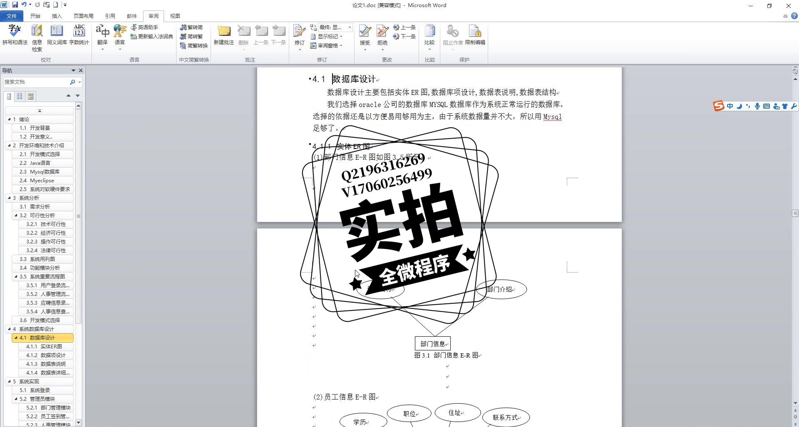Insert a New Comment (新建批注)
Viewport: 799px width, 427px height.
click(224, 35)
